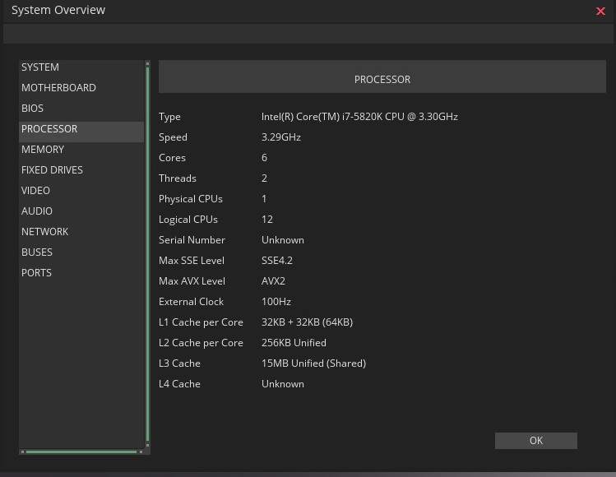Image resolution: width=616 pixels, height=477 pixels.
Task: Open the AUDIO category
Action: (81, 211)
